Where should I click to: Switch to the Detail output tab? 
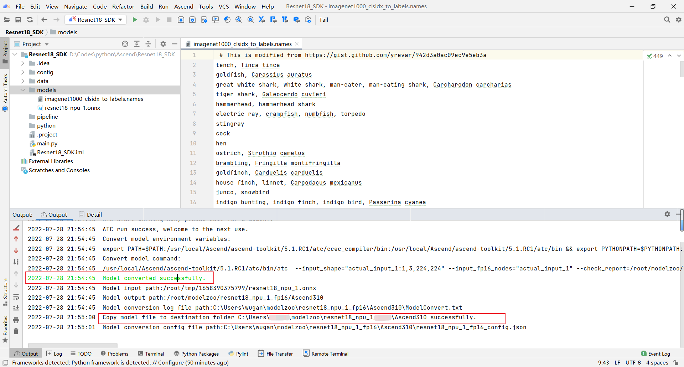[90, 214]
